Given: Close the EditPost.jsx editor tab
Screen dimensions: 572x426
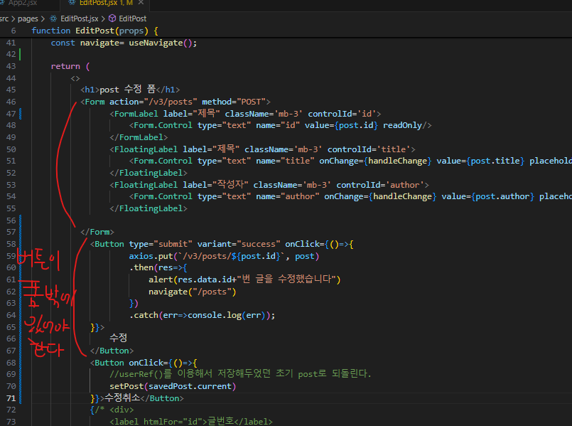Looking at the screenshot, I should click(x=141, y=3).
